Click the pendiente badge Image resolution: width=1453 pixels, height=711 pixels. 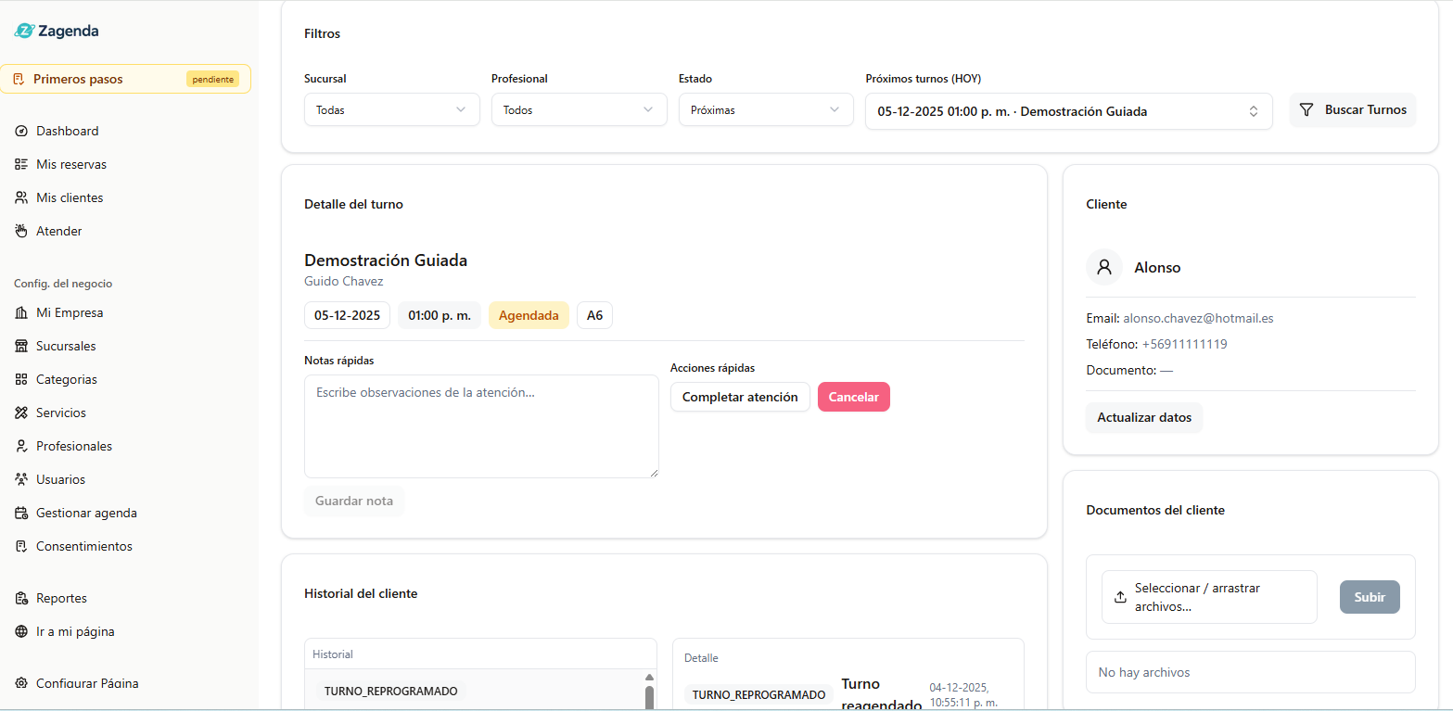[x=212, y=80]
